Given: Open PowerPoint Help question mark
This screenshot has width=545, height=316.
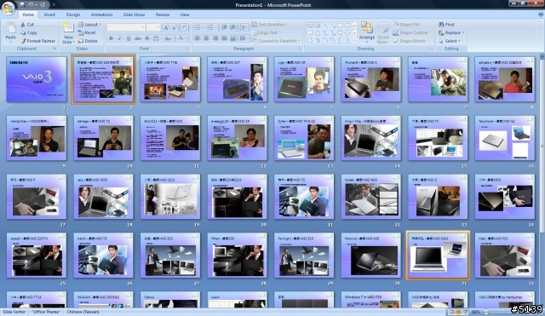Looking at the screenshot, I should point(541,14).
